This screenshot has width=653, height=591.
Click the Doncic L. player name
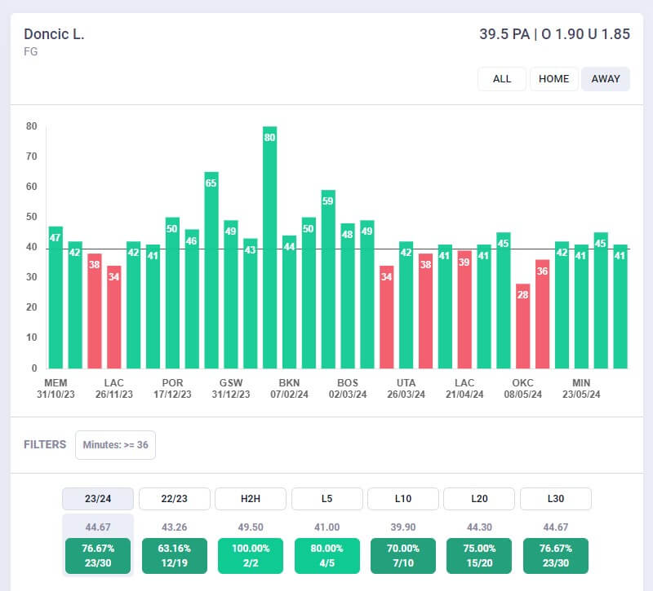point(54,34)
